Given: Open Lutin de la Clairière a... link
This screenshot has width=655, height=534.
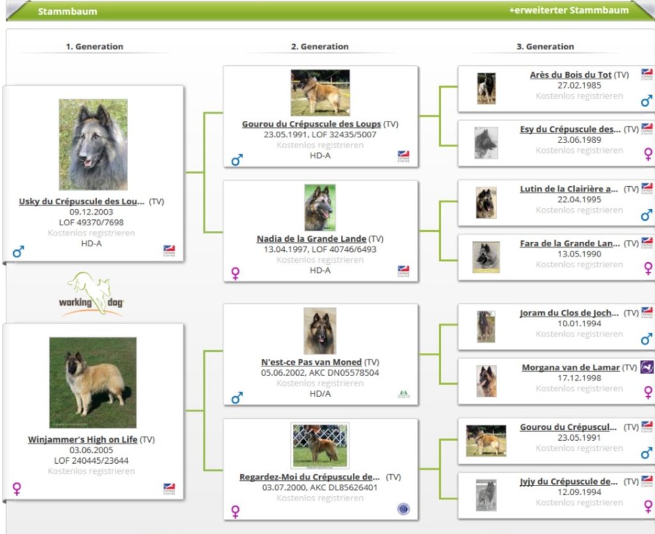Looking at the screenshot, I should [569, 189].
